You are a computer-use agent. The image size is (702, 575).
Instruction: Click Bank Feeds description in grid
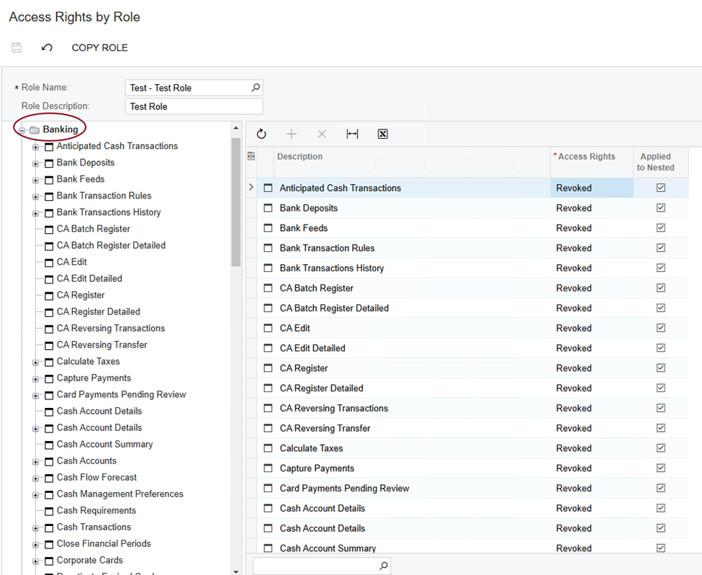(x=304, y=227)
